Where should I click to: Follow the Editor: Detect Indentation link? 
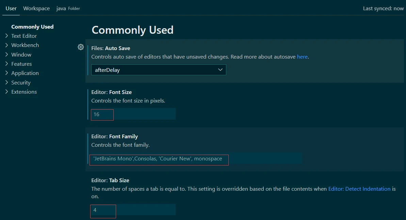pyautogui.click(x=359, y=189)
